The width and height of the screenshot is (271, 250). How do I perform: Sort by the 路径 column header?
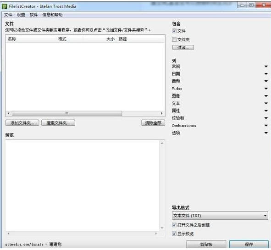(x=140, y=39)
